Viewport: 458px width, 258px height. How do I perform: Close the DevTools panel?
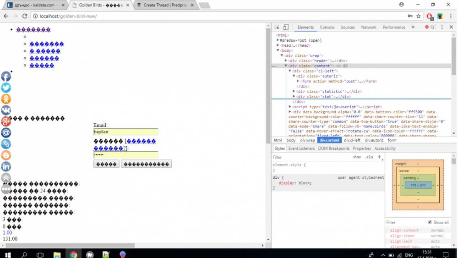tap(451, 27)
